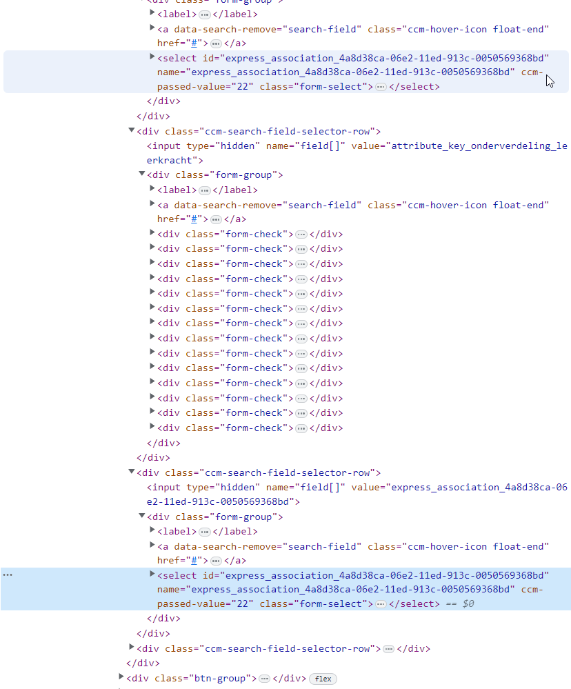This screenshot has height=689, width=571.
Task: Open the ellipsis badge in the topmost anchor's closing line
Action: click(x=216, y=44)
